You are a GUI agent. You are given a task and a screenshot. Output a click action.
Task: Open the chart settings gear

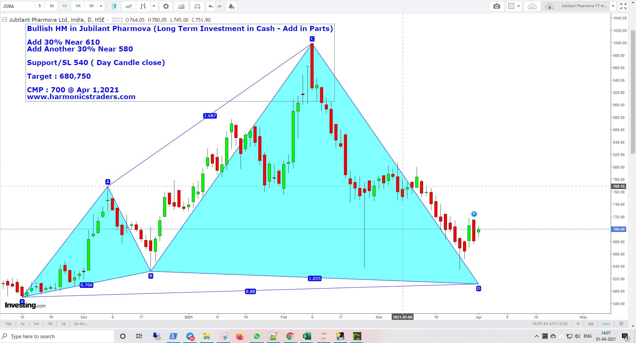click(166, 6)
